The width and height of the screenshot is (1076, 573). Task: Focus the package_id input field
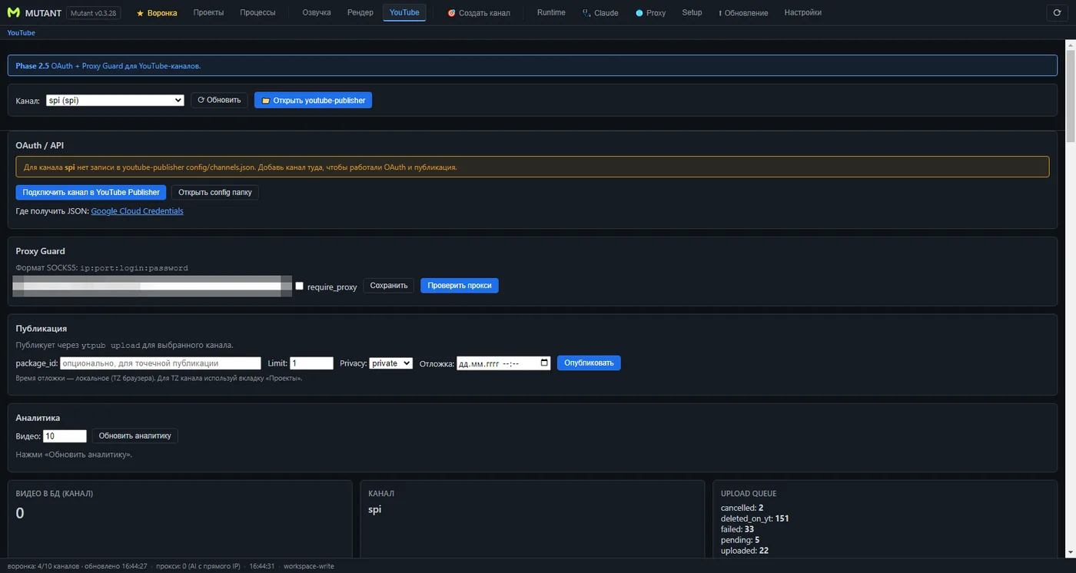pyautogui.click(x=161, y=363)
